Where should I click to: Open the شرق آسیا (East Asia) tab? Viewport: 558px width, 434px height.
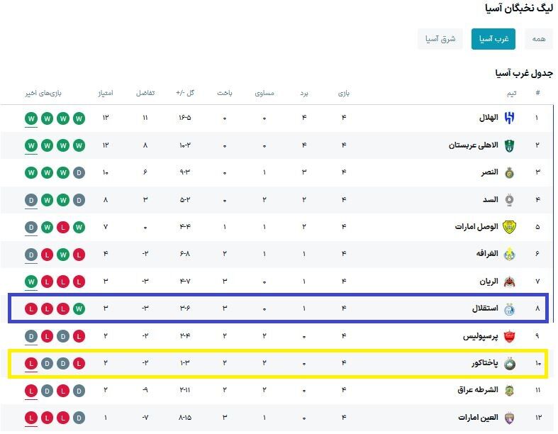point(440,39)
